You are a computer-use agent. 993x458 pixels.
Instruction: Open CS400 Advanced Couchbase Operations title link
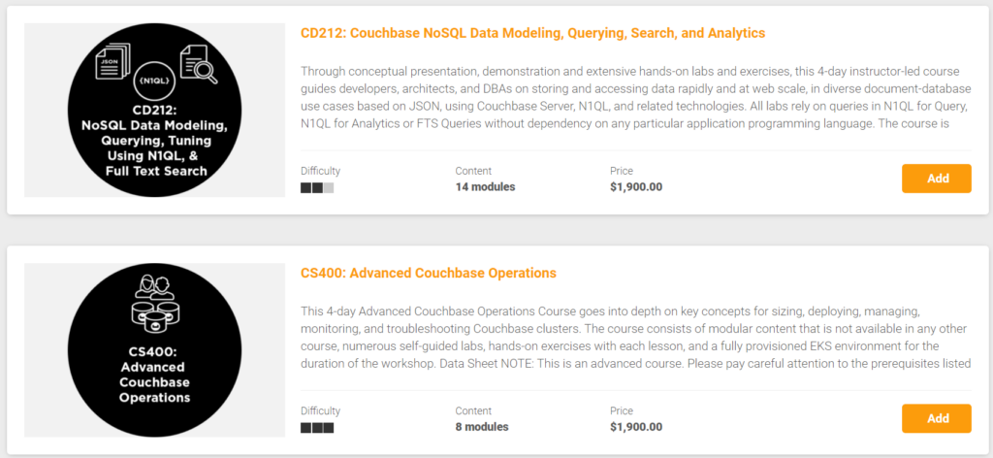click(x=429, y=273)
